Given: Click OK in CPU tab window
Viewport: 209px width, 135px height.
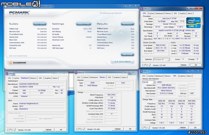Looking at the screenshot, I should (x=196, y=65).
